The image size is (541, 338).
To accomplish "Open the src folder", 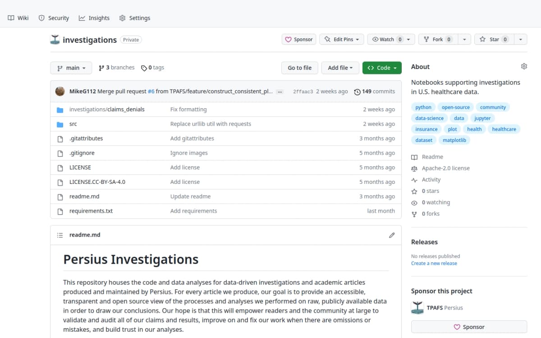I will [73, 124].
